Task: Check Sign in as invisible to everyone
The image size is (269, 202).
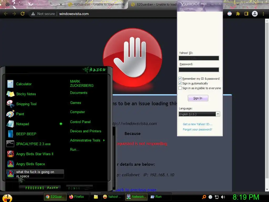Action: pyautogui.click(x=180, y=88)
